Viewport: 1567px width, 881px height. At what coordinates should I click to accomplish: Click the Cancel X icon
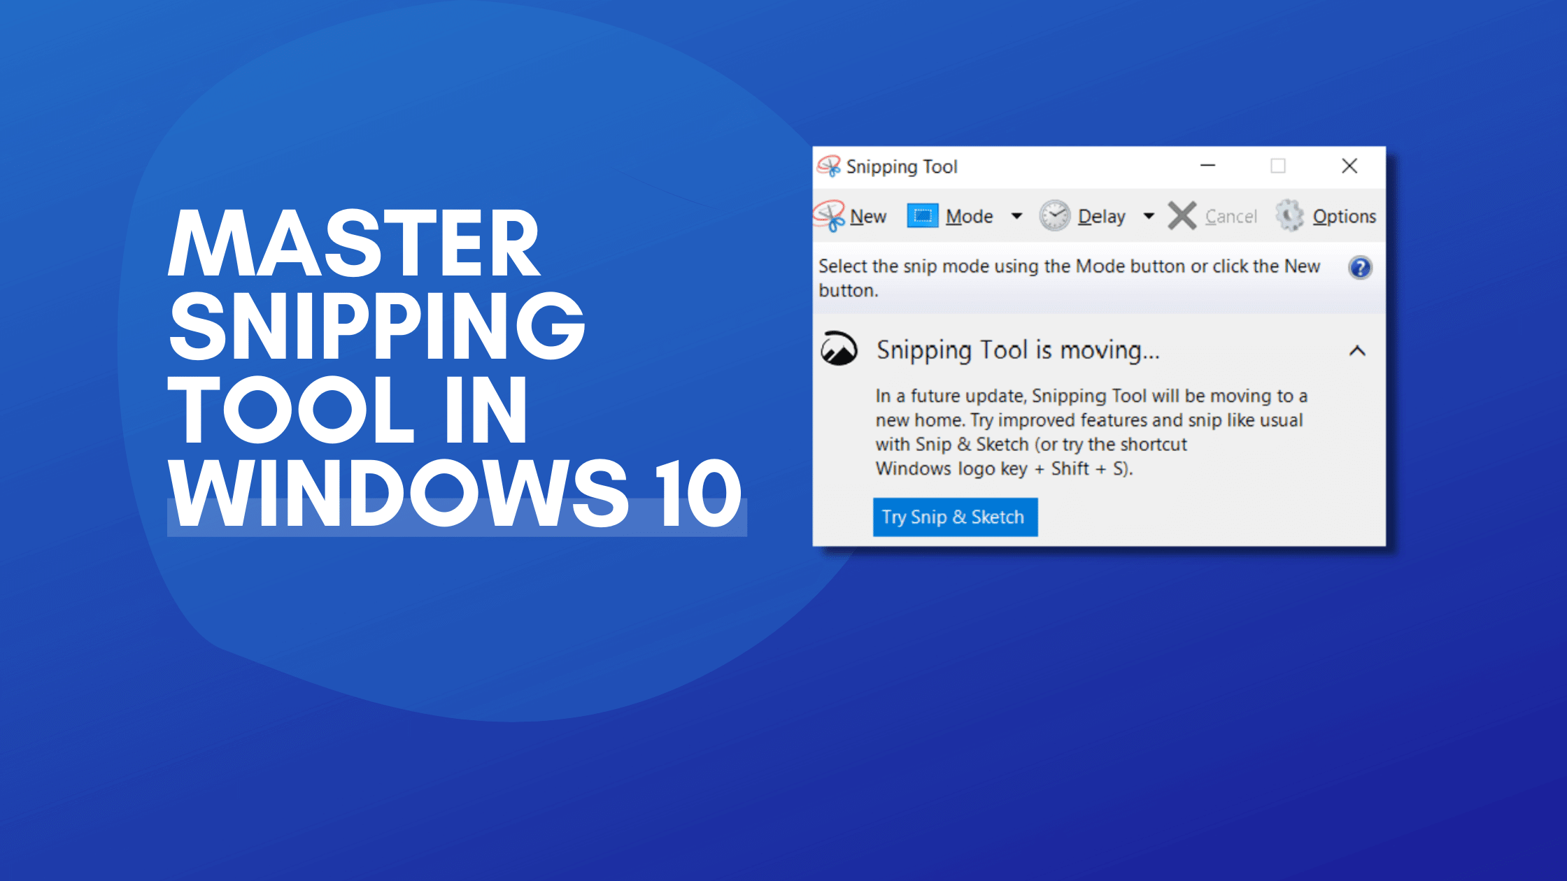click(1182, 216)
